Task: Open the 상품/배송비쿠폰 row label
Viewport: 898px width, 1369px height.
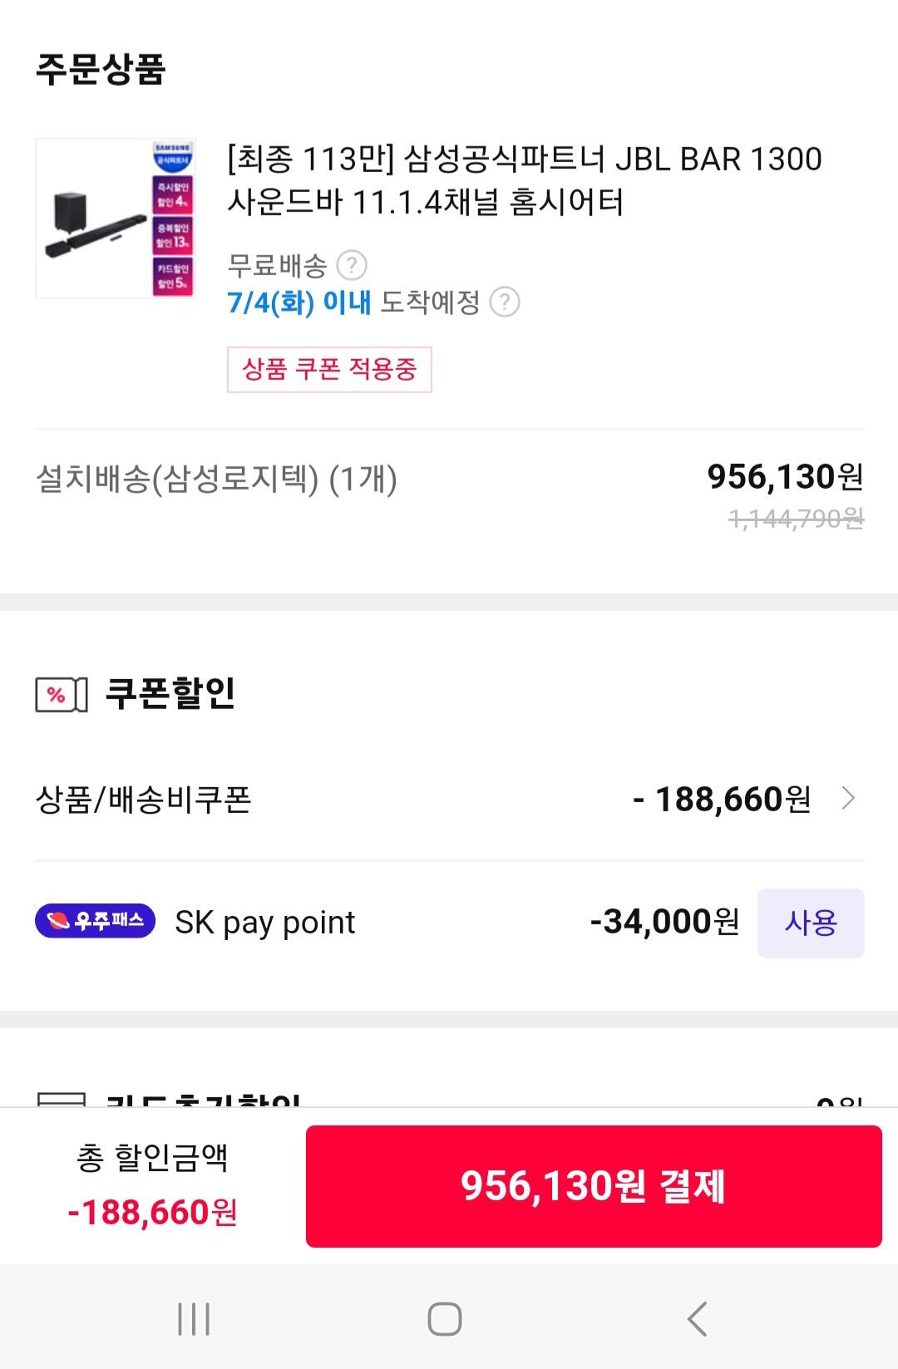Action: tap(143, 800)
